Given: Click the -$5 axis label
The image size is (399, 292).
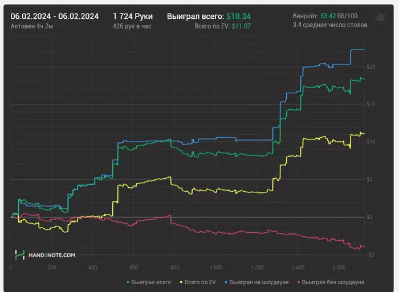Looking at the screenshot, I should pyautogui.click(x=370, y=254).
